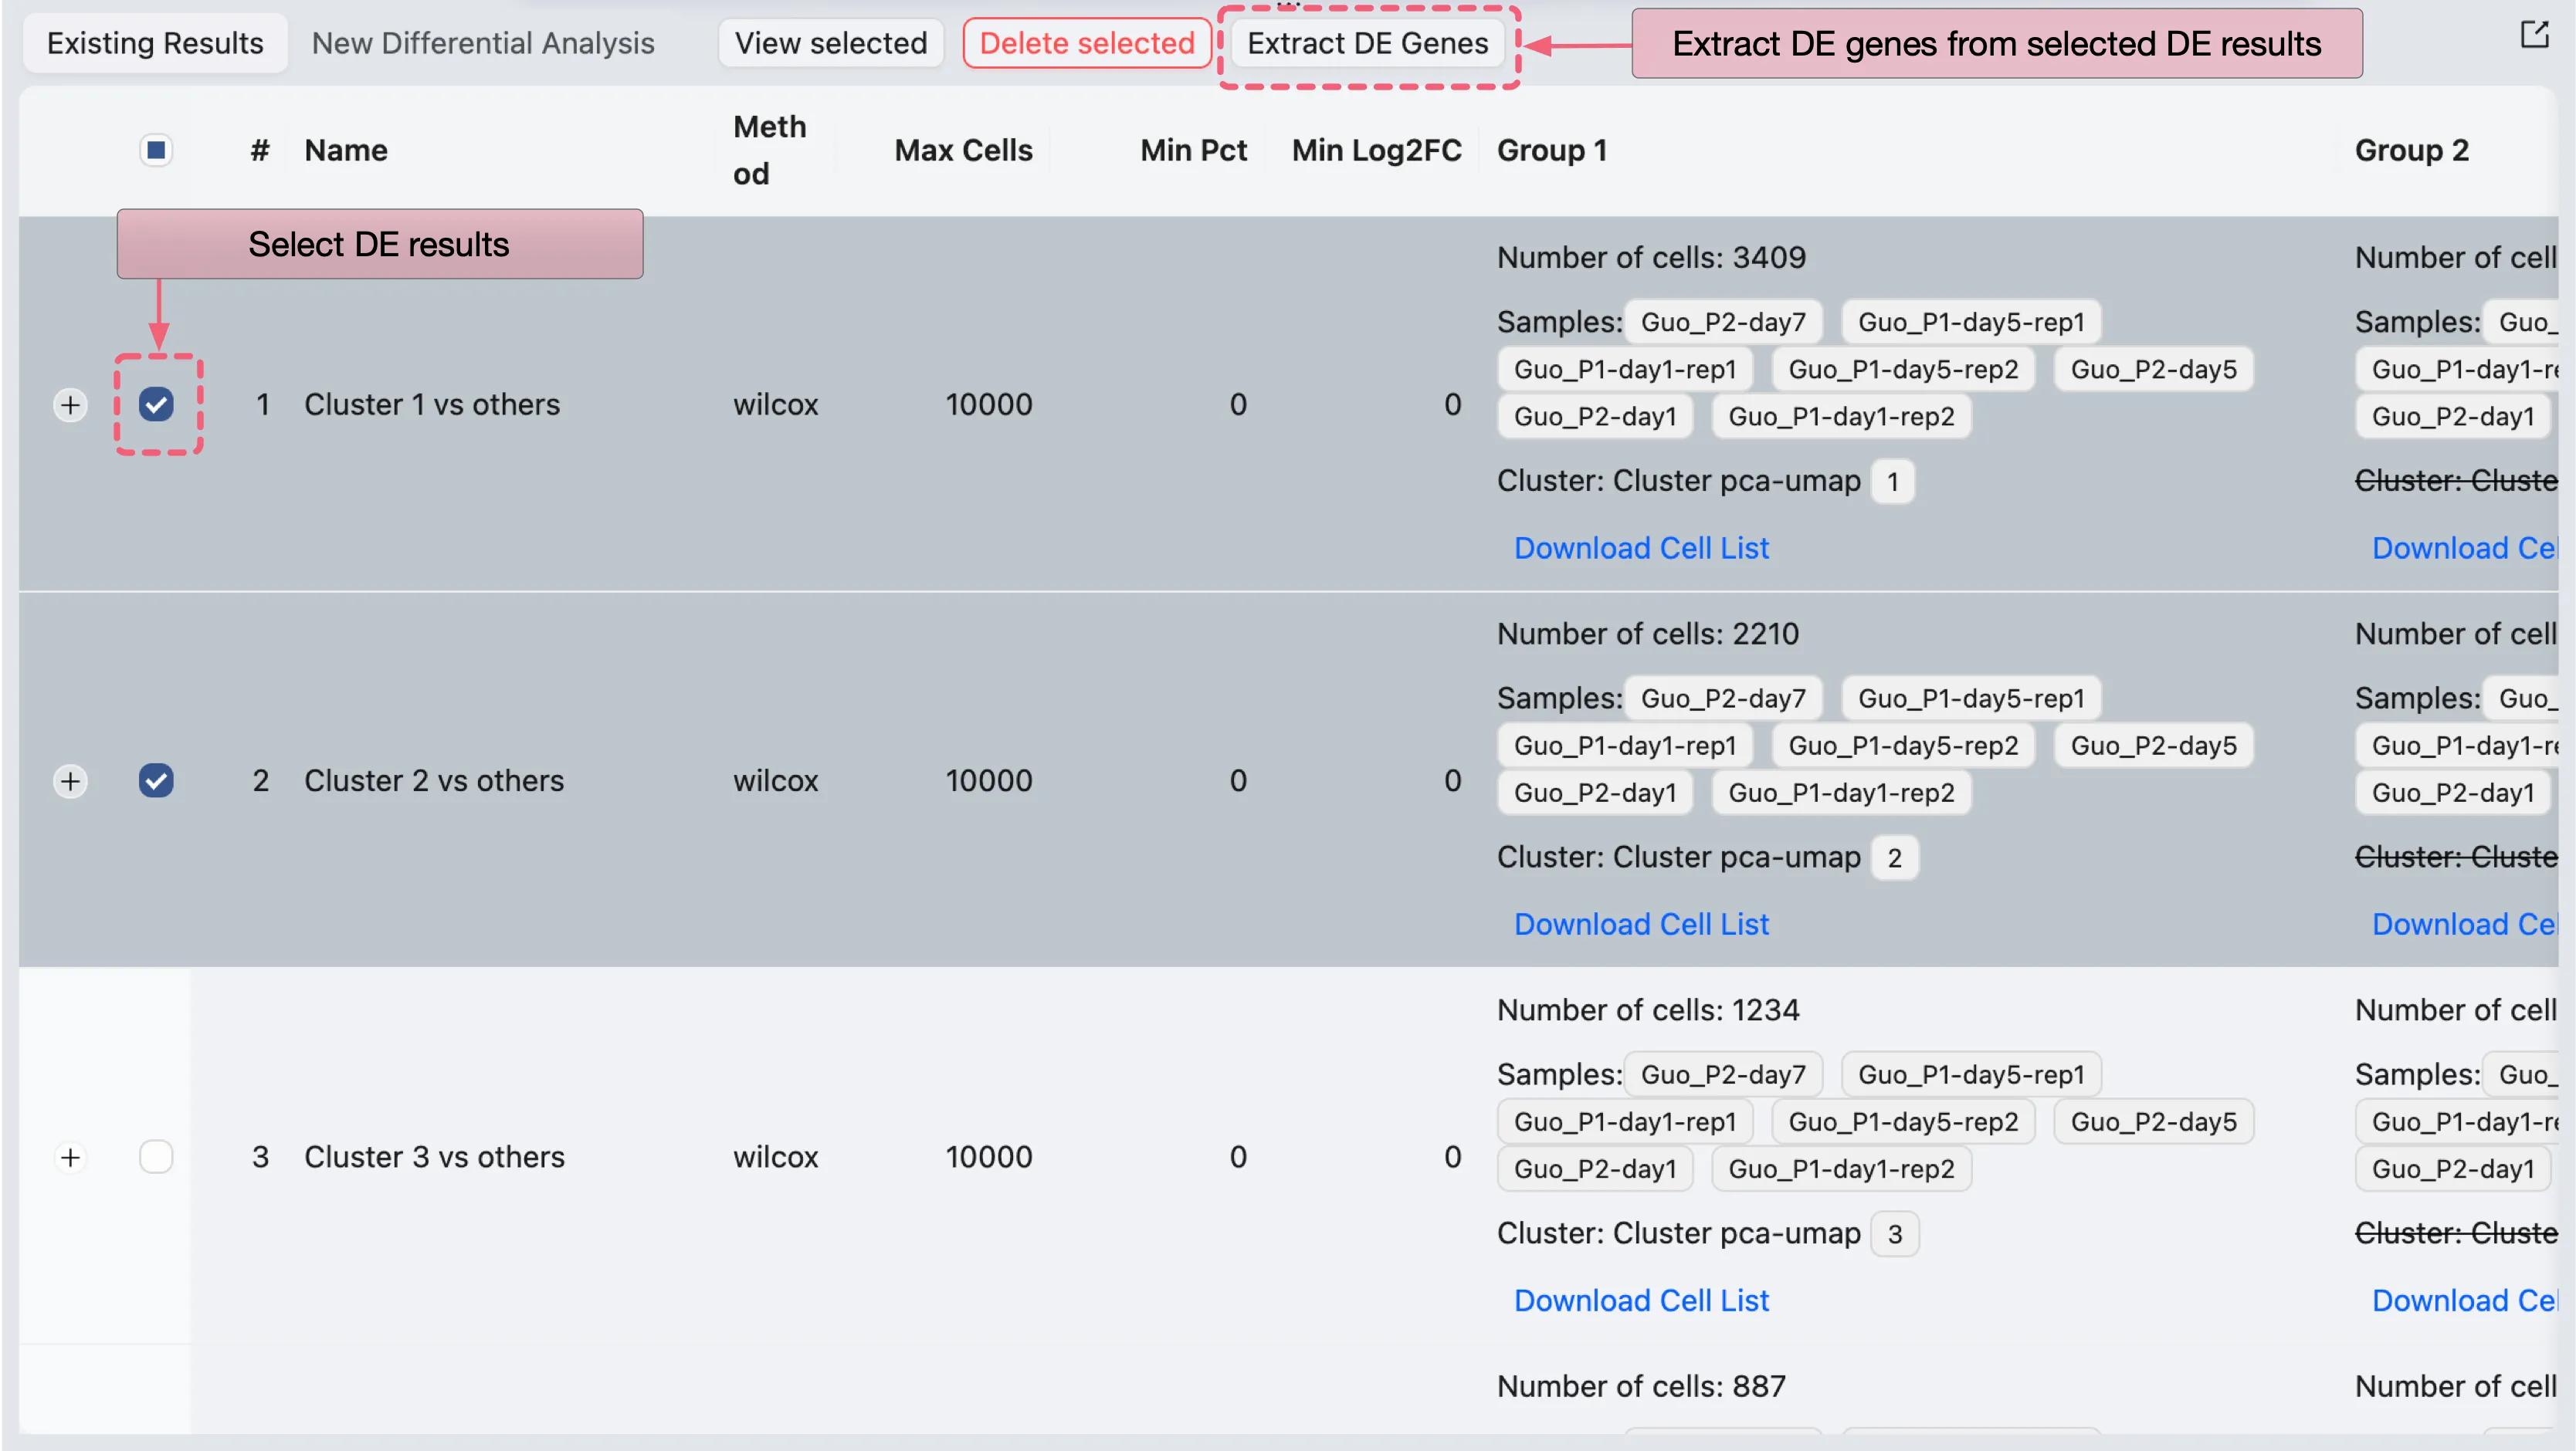Image resolution: width=2576 pixels, height=1451 pixels.
Task: Switch to Existing Results tab
Action: click(155, 43)
